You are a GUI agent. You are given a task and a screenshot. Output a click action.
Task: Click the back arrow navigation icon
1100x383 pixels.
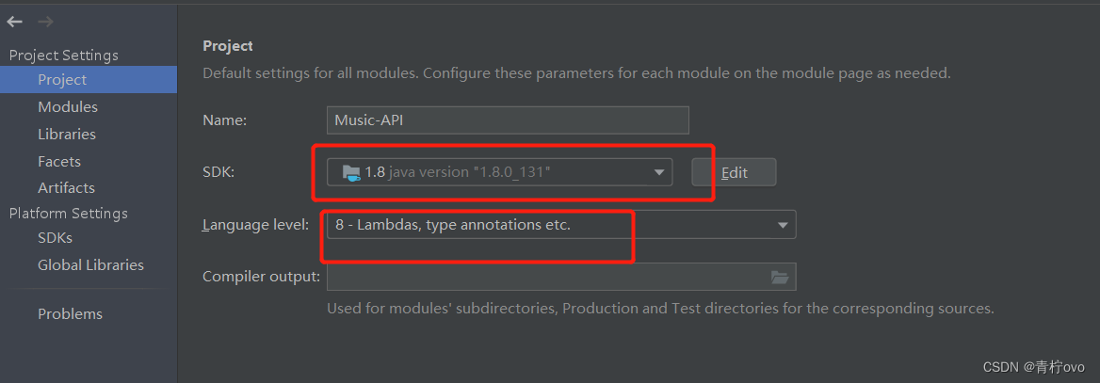click(x=15, y=23)
